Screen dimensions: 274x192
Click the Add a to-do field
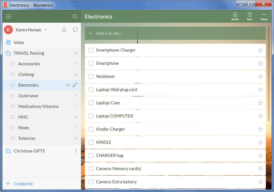pyautogui.click(x=175, y=33)
